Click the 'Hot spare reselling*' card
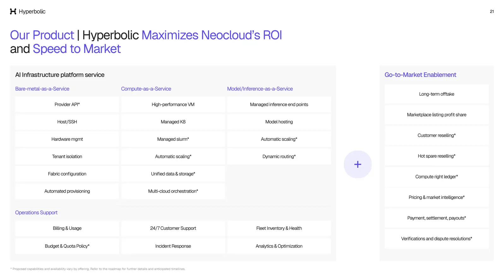 coord(437,156)
